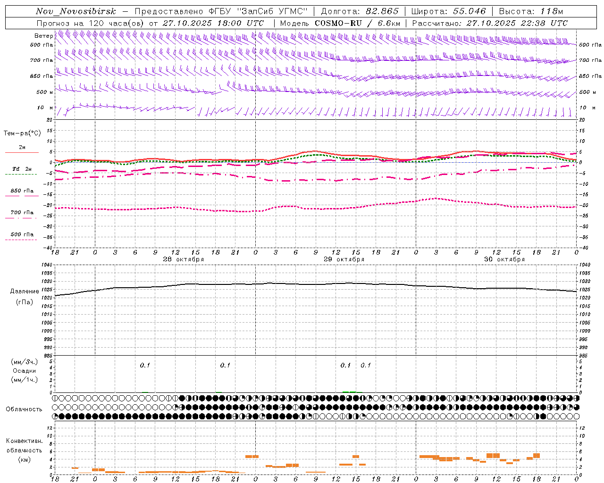This screenshot has height=483, width=604.
Task: Select the Рассчитано: 27.10.2025 22:38 UTC timestamp
Action: coord(490,23)
